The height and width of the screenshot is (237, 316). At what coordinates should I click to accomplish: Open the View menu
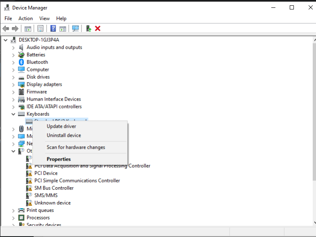(44, 19)
